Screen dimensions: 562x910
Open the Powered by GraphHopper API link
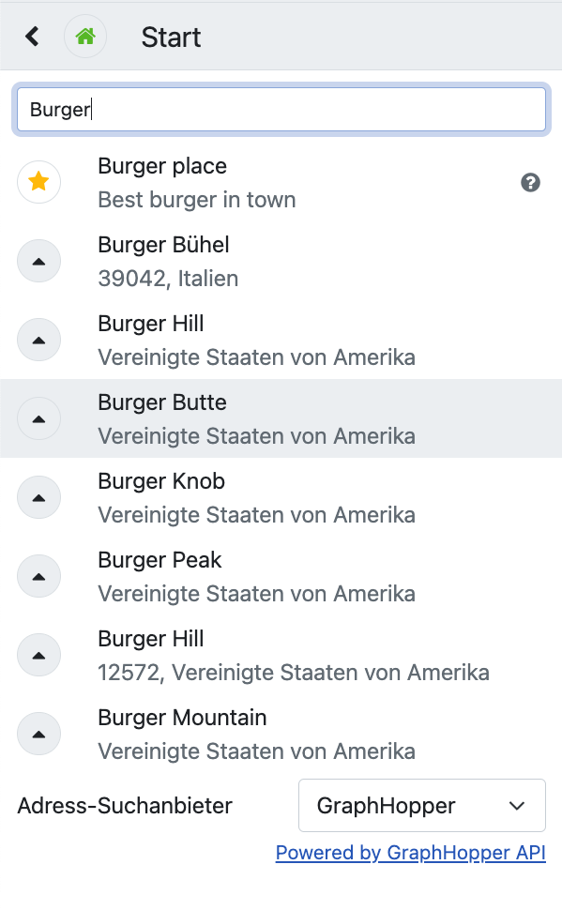[x=410, y=853]
